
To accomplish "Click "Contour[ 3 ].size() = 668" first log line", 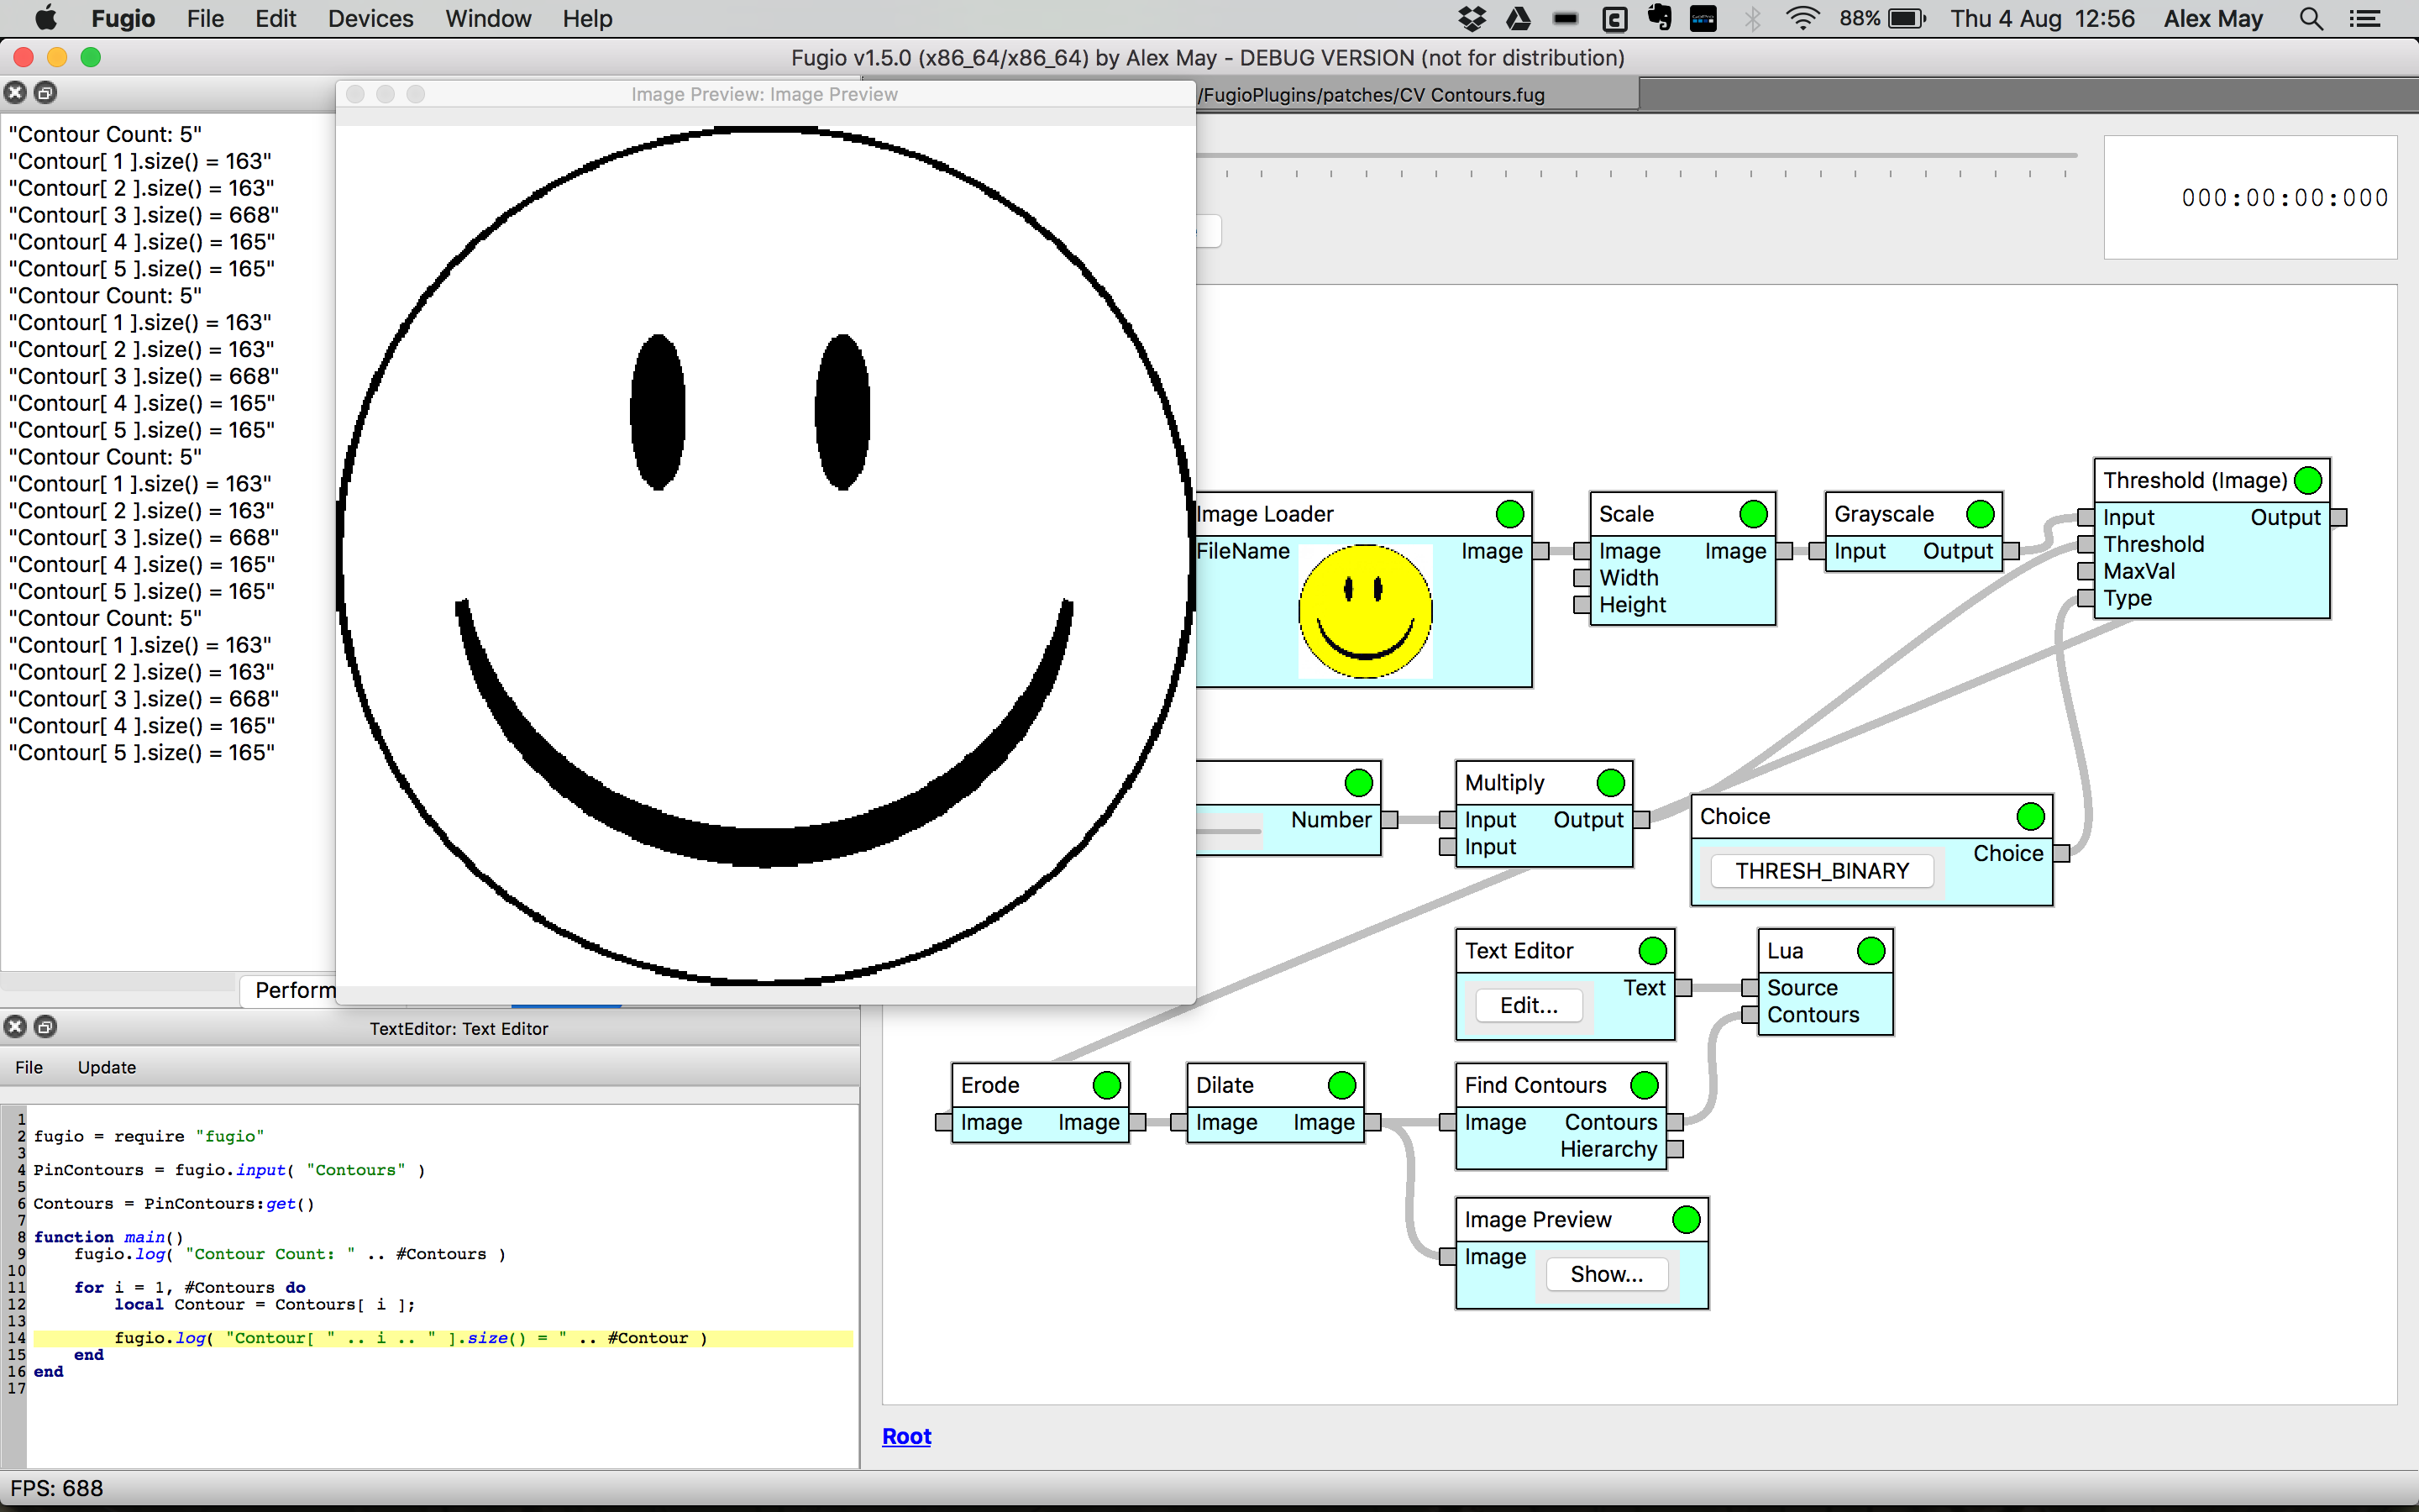I will pos(144,215).
